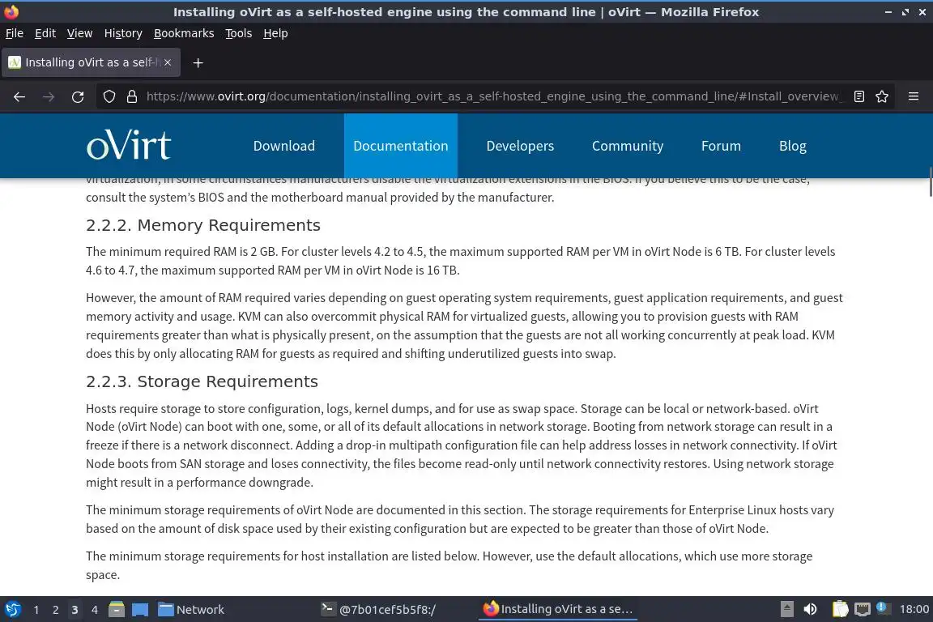This screenshot has height=622, width=933.
Task: Click the 2.2.2. Memory Requirements heading
Action: [x=203, y=225]
